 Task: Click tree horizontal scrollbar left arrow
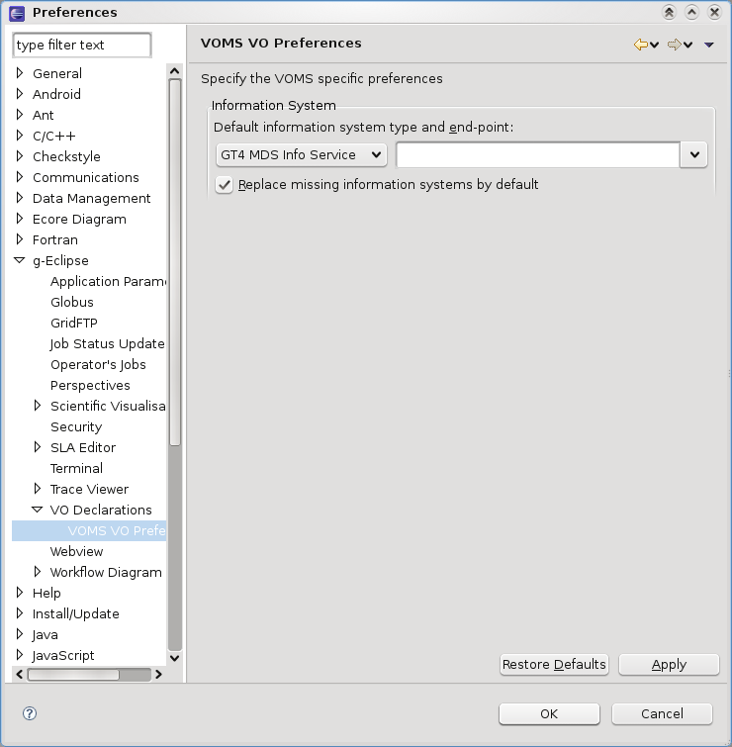(19, 674)
